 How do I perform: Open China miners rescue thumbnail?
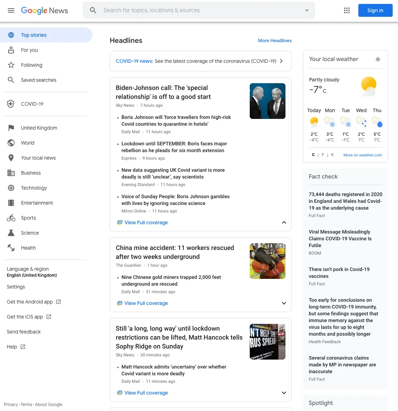tap(268, 261)
